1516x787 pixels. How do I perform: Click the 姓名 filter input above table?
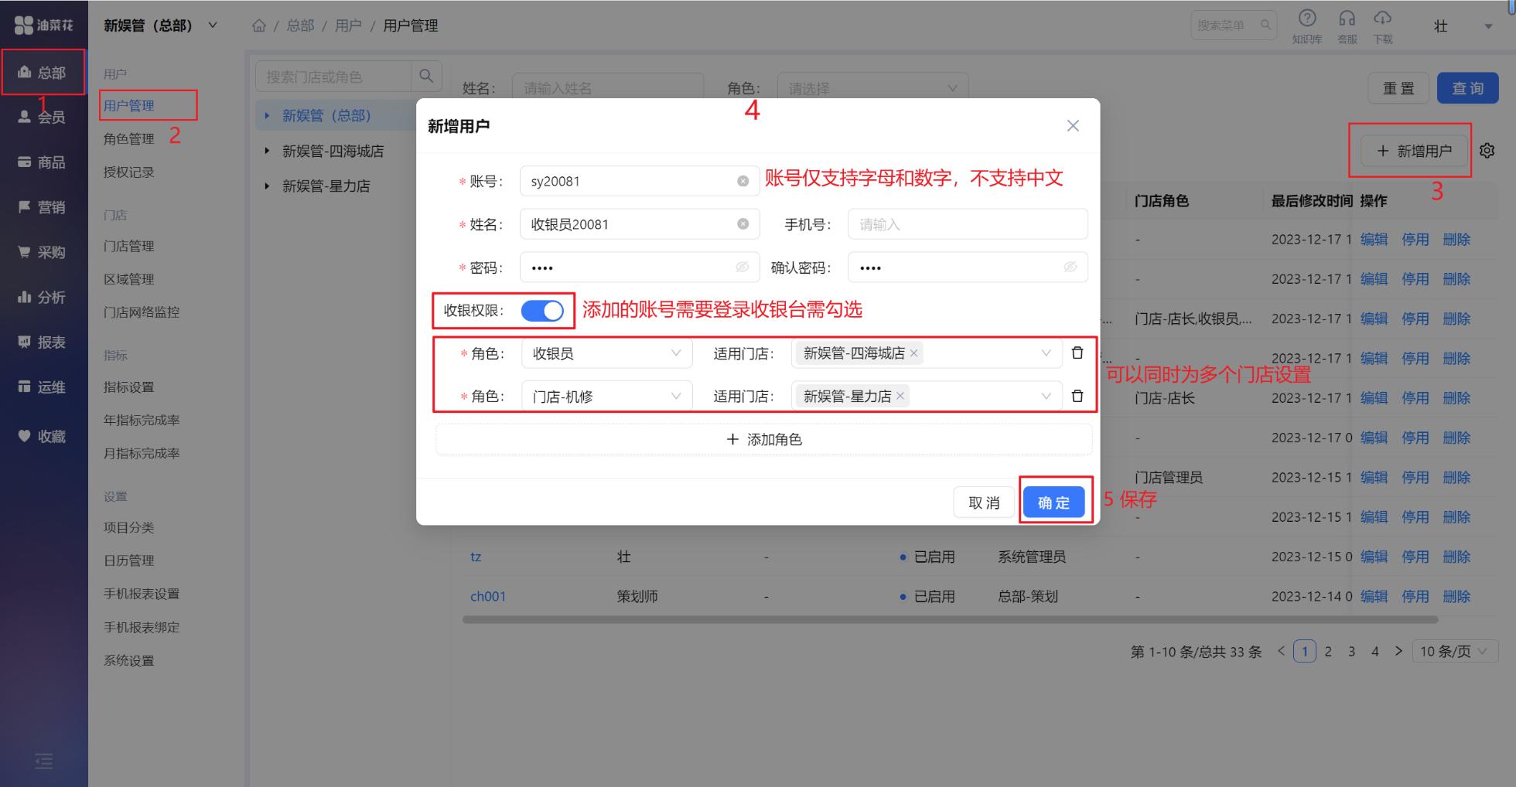click(x=608, y=88)
